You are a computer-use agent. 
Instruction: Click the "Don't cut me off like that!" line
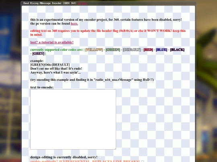(x=56, y=69)
